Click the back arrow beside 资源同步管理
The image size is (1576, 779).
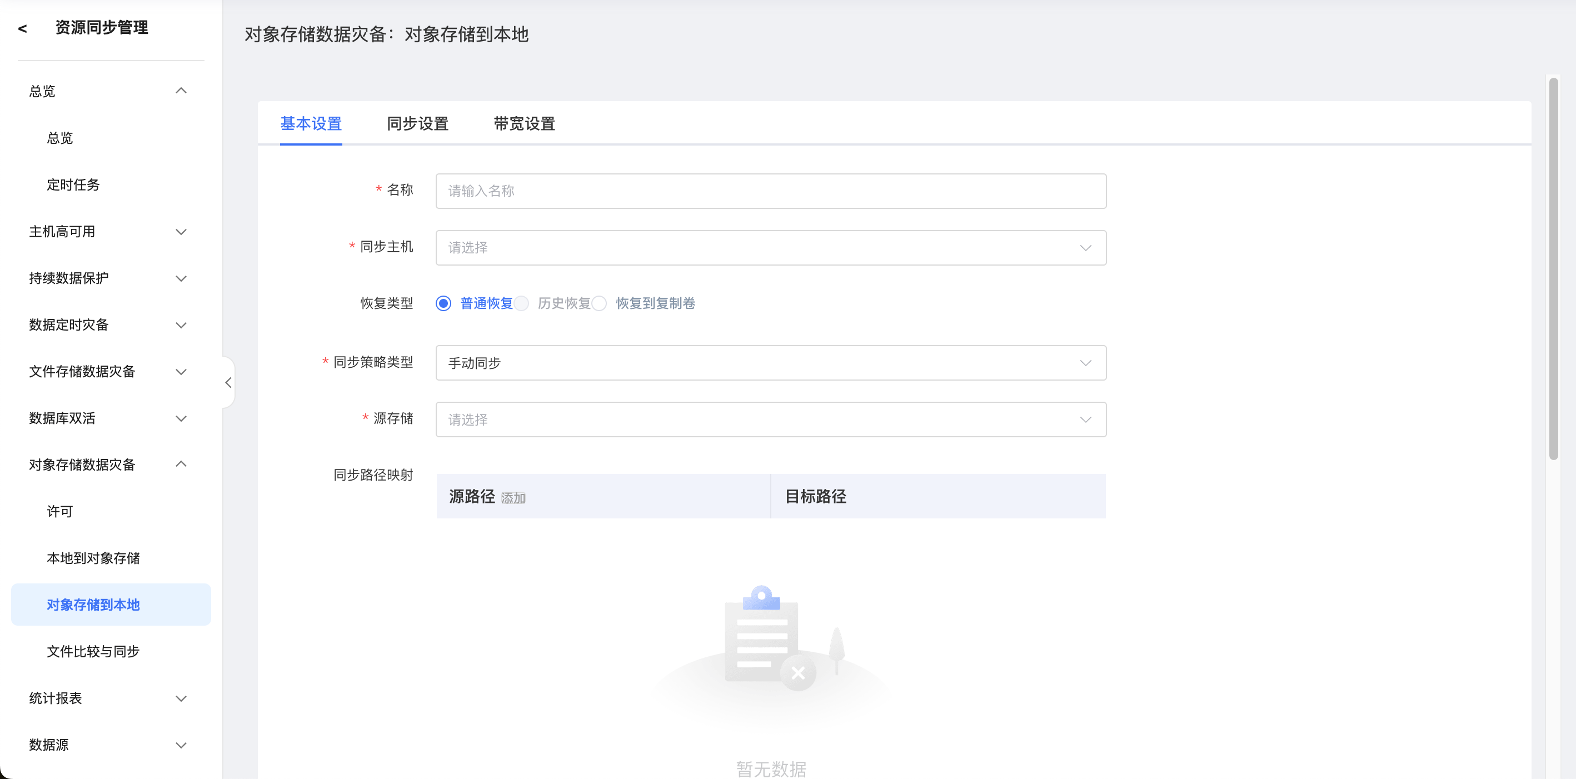coord(23,28)
